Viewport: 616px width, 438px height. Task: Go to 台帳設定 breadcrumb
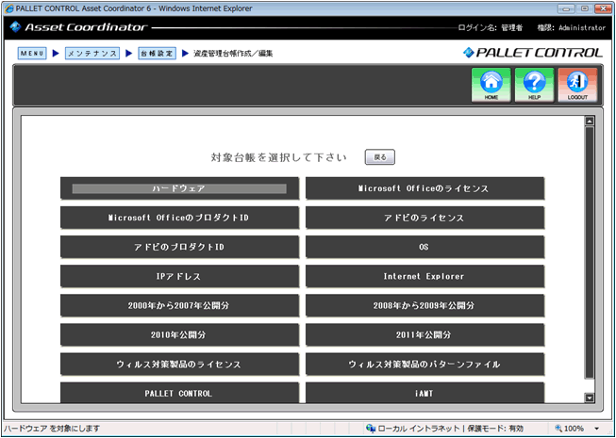pos(157,54)
